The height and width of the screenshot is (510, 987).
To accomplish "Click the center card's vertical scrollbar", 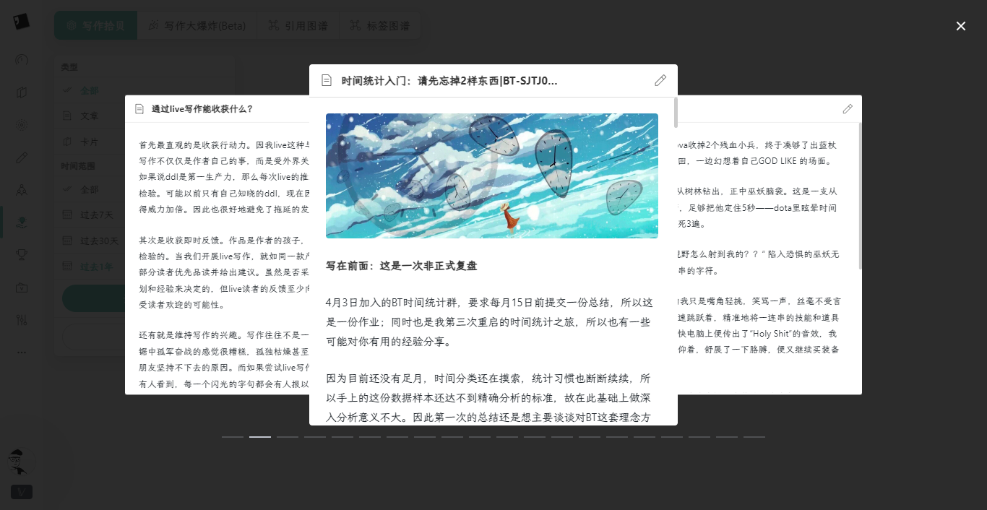I will coord(676,113).
